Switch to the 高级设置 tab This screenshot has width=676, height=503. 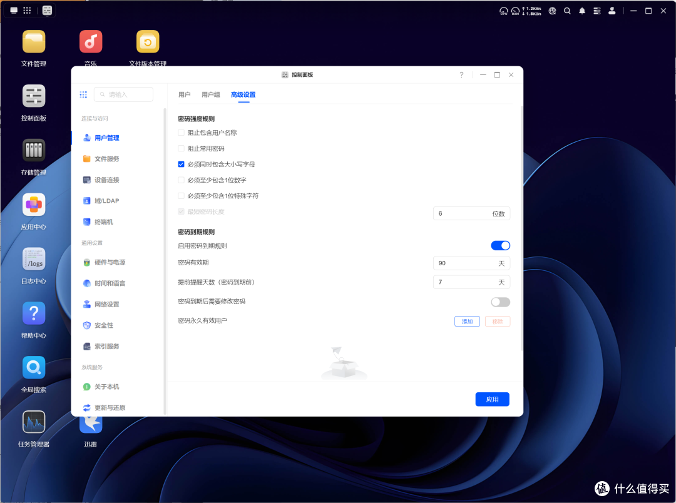click(243, 95)
